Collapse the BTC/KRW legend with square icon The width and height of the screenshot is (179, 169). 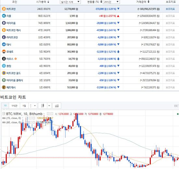pyautogui.click(x=4, y=113)
